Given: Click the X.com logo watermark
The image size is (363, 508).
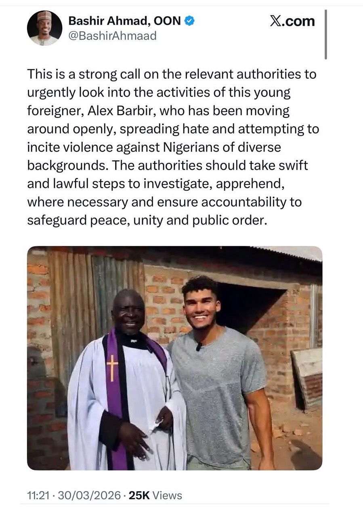Looking at the screenshot, I should [292, 21].
